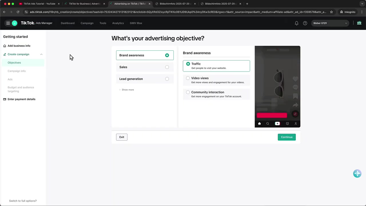Select Add business info in sidebar
The width and height of the screenshot is (366, 206).
pos(19,46)
